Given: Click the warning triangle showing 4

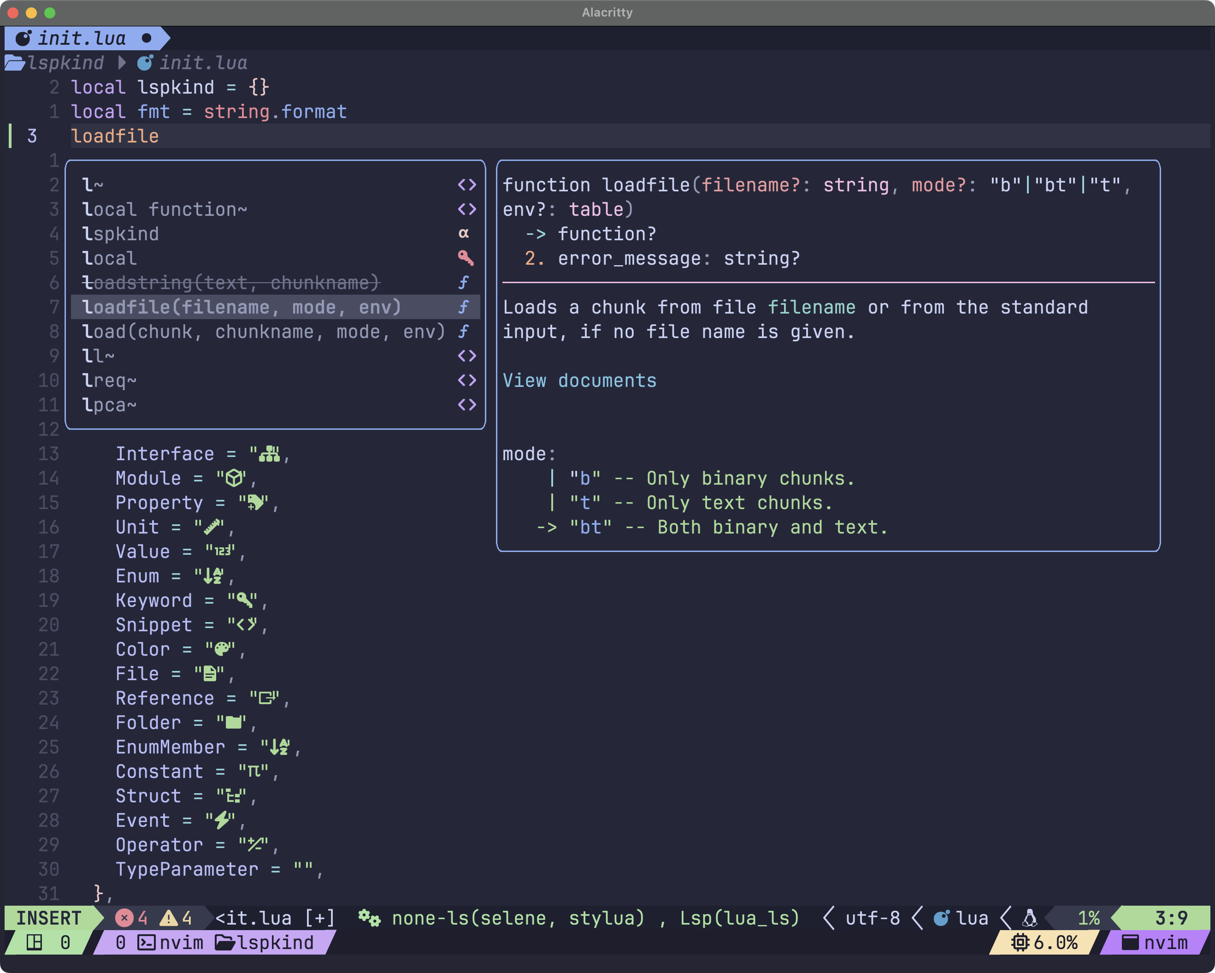Looking at the screenshot, I should [168, 918].
